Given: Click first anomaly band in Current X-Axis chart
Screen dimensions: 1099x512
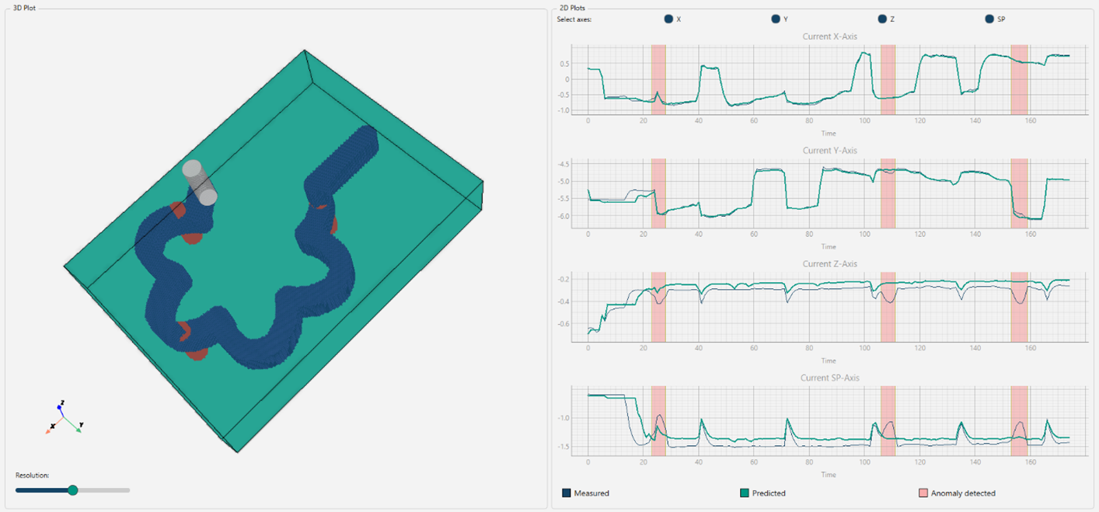Looking at the screenshot, I should (x=658, y=78).
